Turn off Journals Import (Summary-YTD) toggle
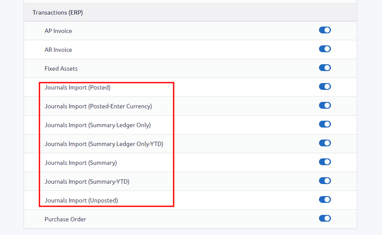 click(325, 181)
